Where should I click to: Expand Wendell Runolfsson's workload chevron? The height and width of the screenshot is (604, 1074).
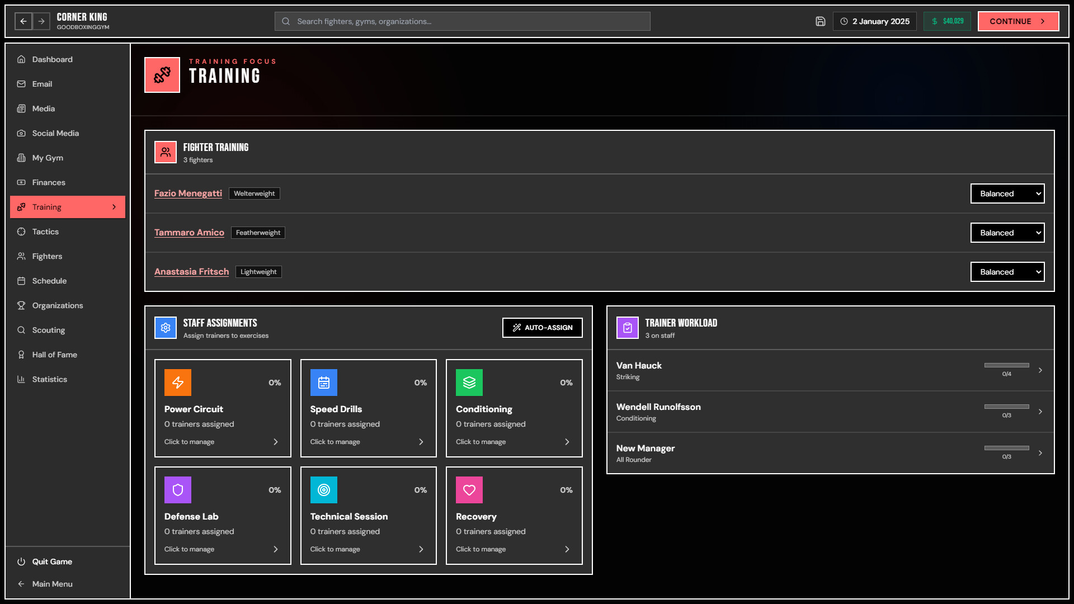(x=1040, y=412)
